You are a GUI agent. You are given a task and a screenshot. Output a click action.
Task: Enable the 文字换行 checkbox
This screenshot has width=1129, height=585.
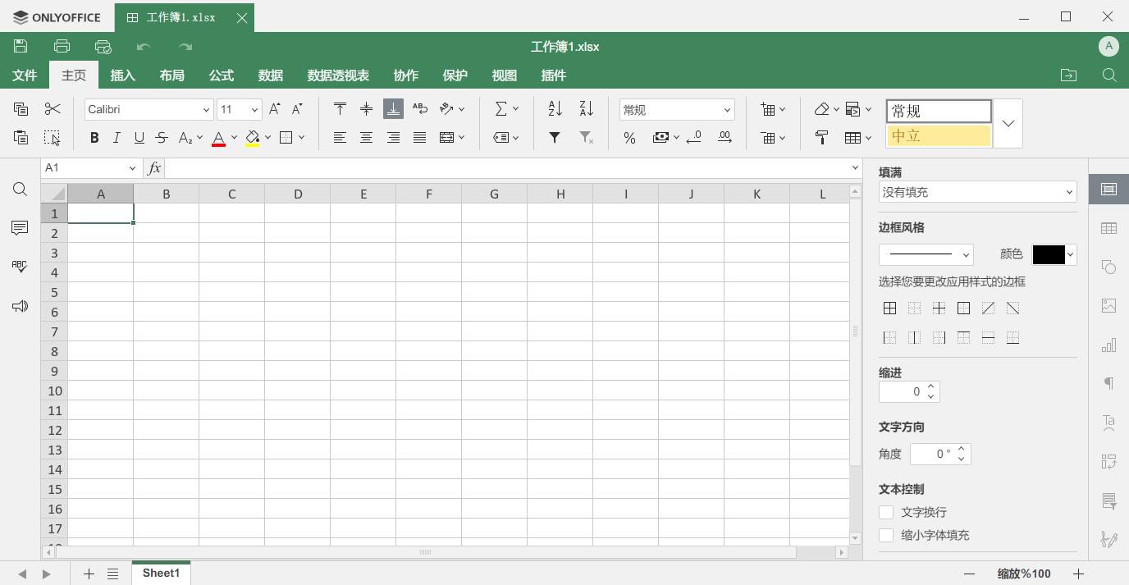pyautogui.click(x=886, y=512)
